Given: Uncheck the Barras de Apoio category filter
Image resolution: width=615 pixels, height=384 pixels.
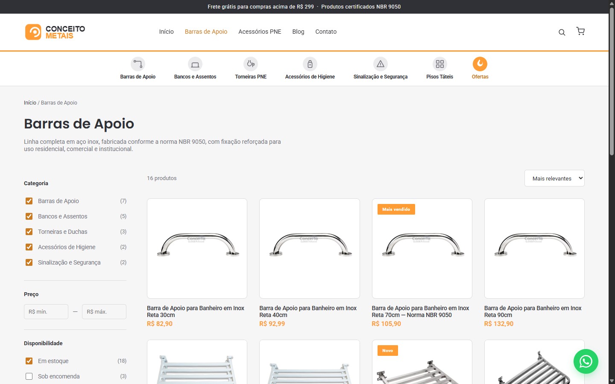Looking at the screenshot, I should (29, 201).
